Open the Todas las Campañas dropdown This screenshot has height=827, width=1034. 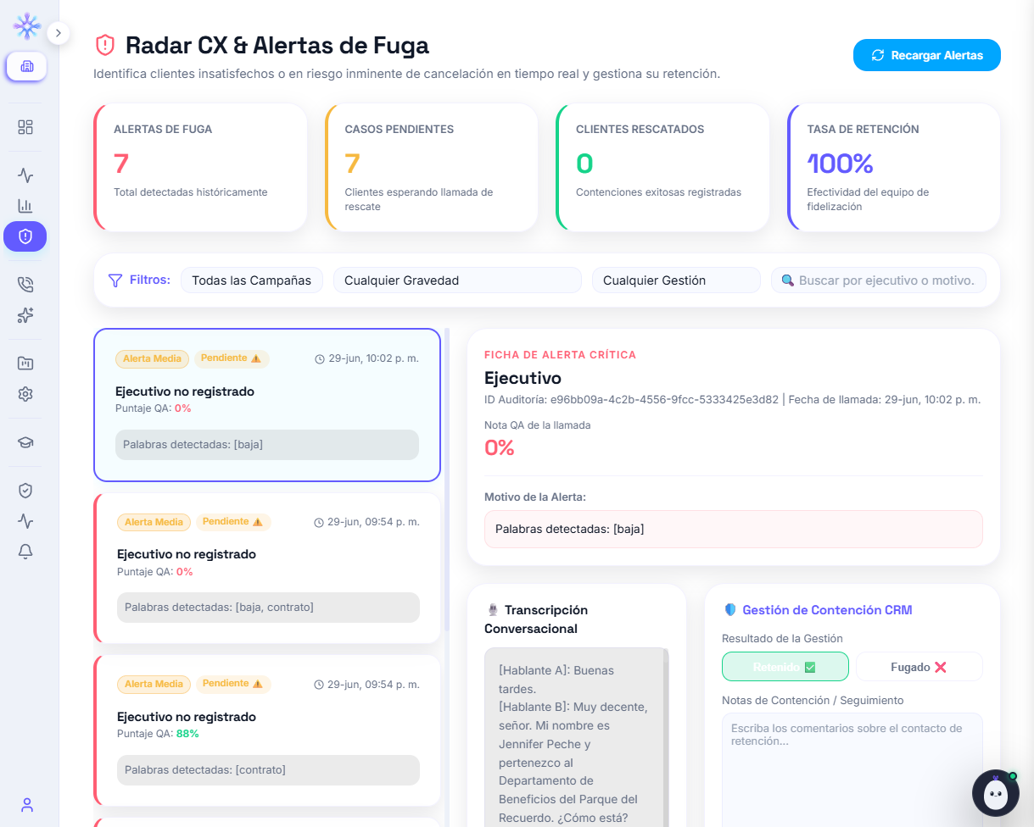click(x=252, y=280)
